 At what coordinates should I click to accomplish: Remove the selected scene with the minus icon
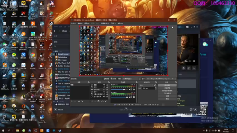[75, 101]
